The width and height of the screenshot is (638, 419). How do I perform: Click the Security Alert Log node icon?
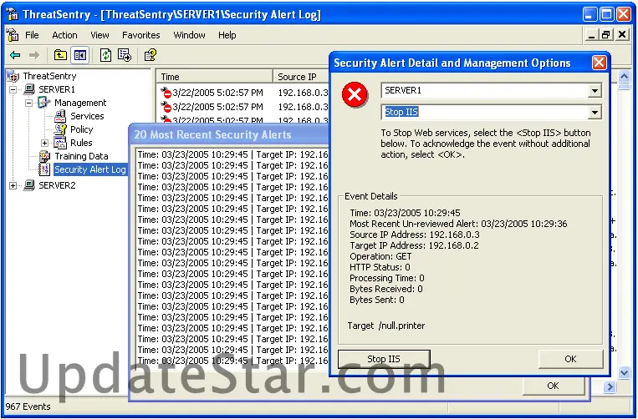(x=44, y=169)
